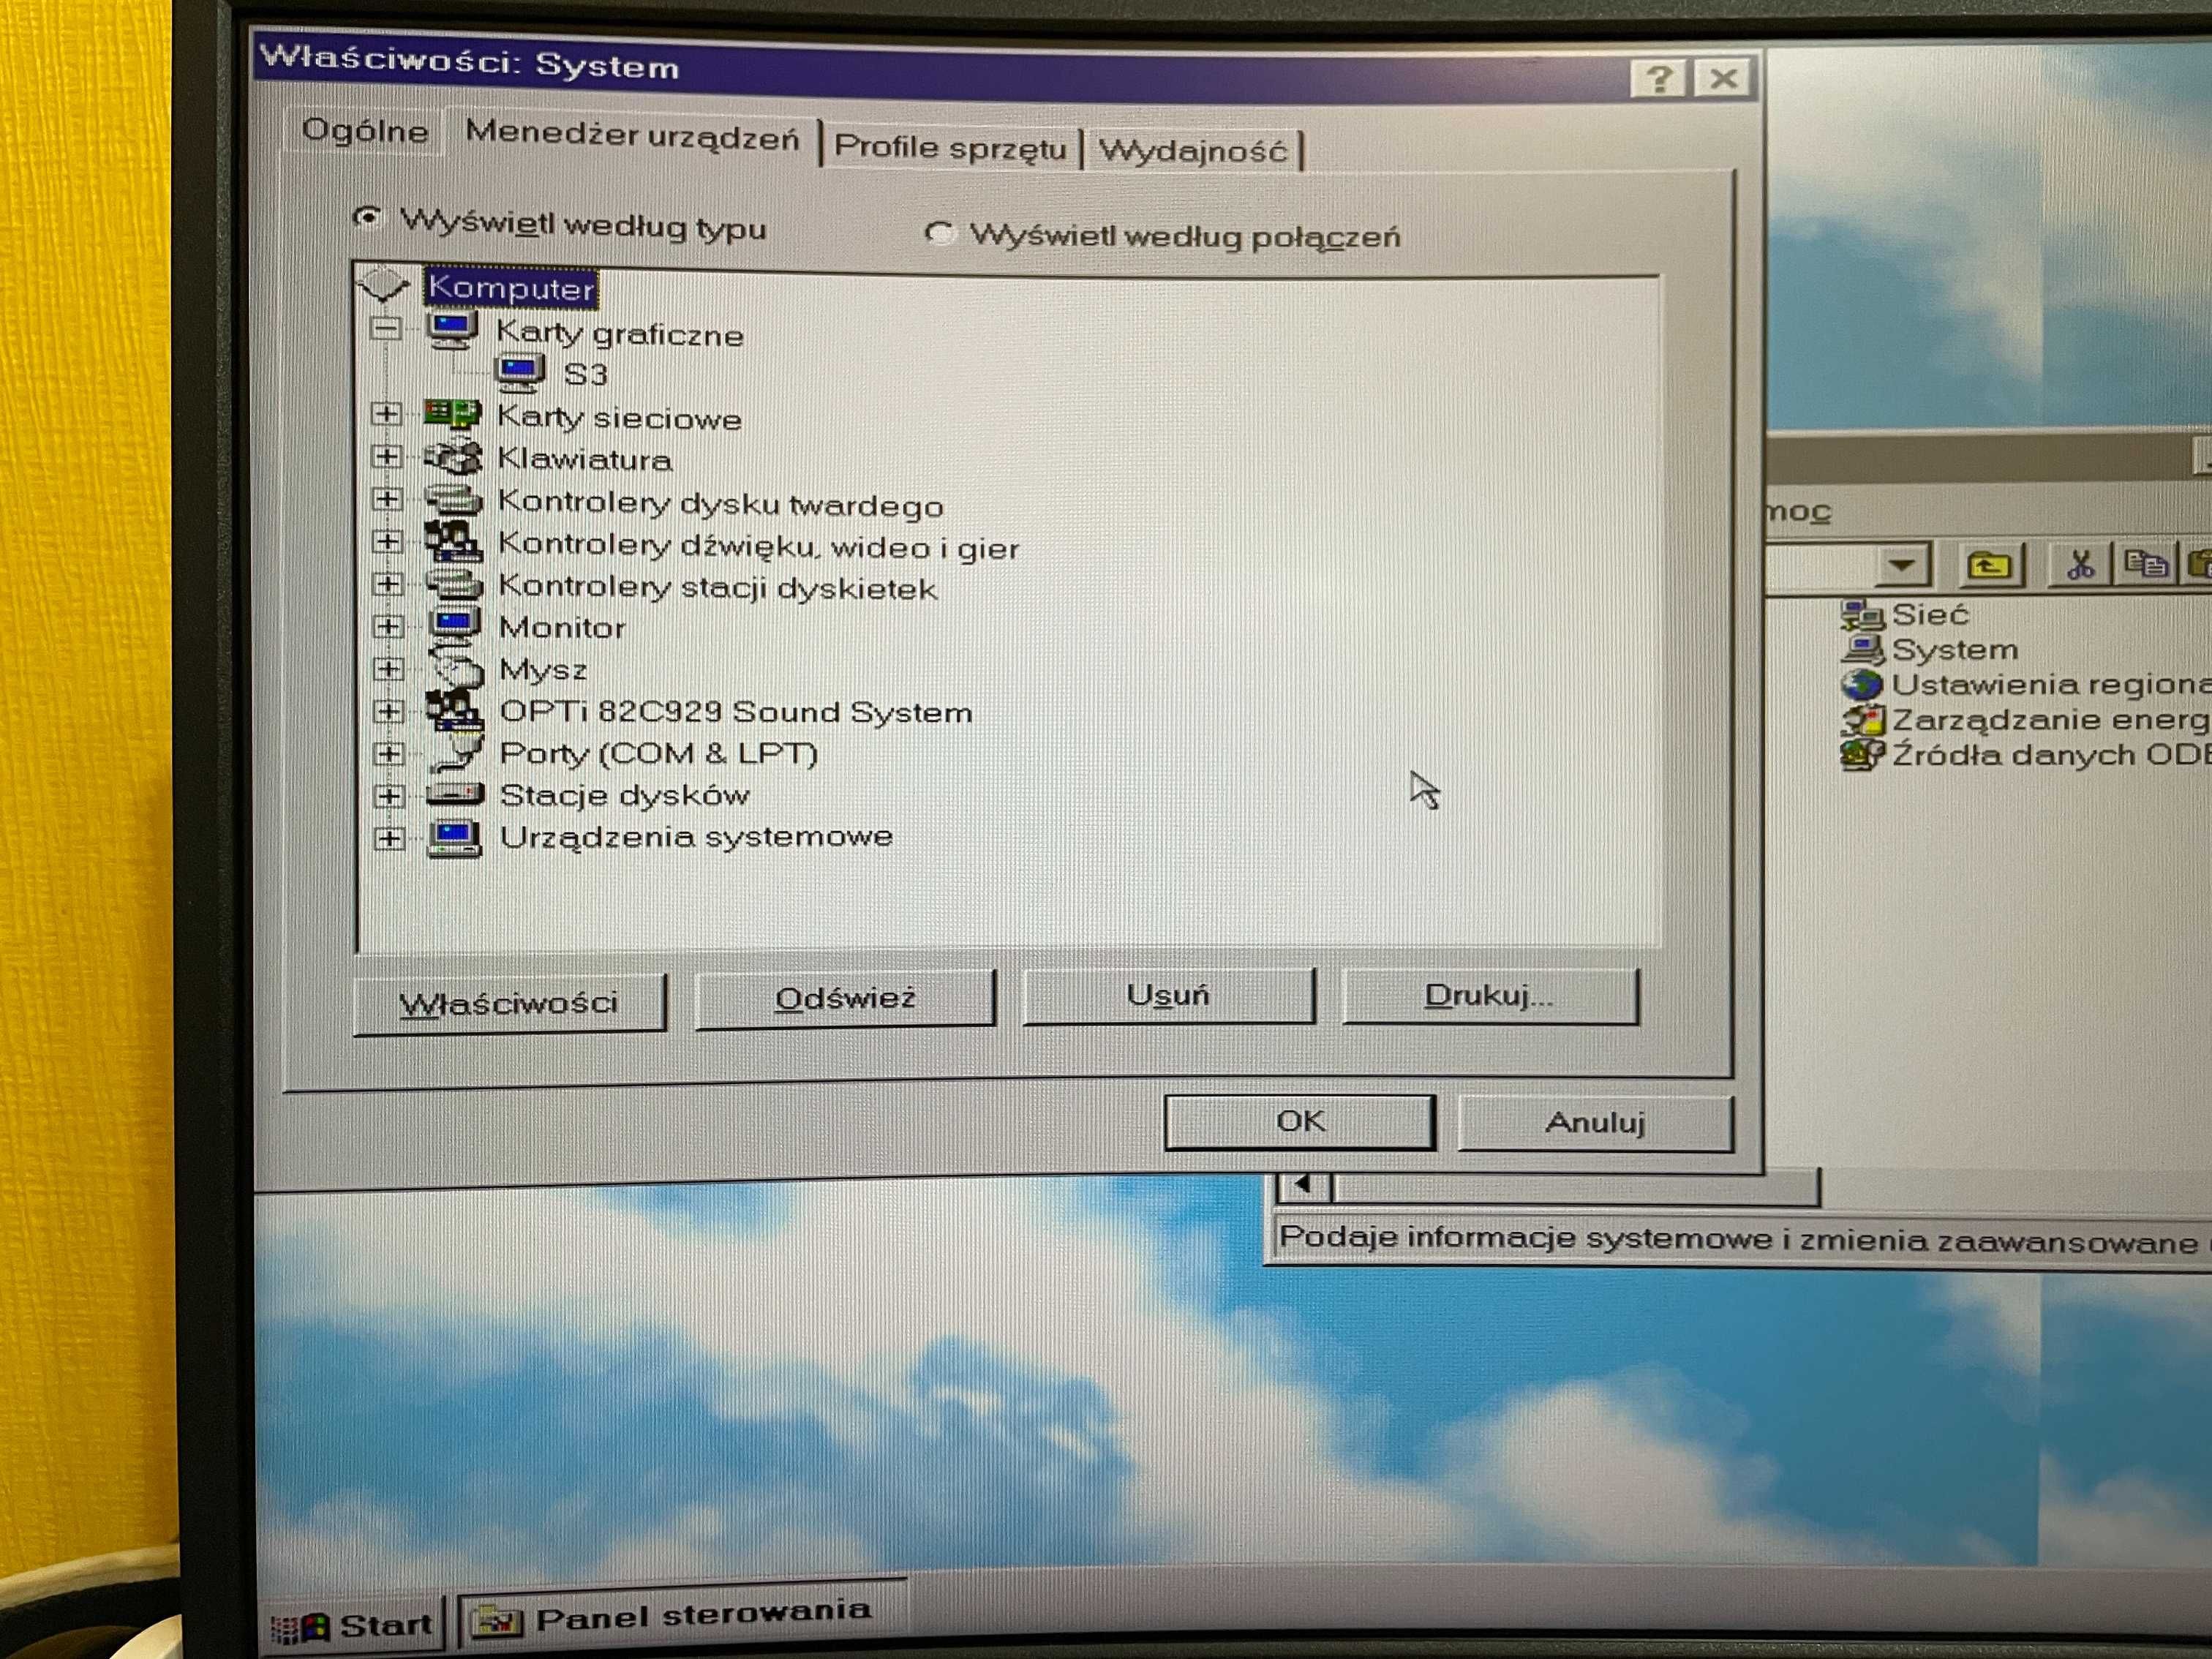Click Panel sterowania taskbar button

[x=682, y=1615]
